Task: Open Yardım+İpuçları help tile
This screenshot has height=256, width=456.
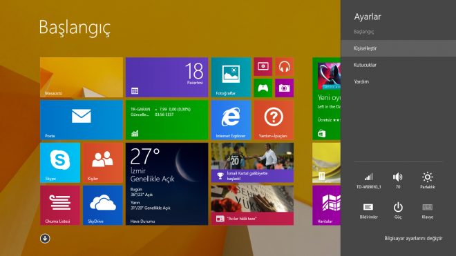Action: coord(274,120)
